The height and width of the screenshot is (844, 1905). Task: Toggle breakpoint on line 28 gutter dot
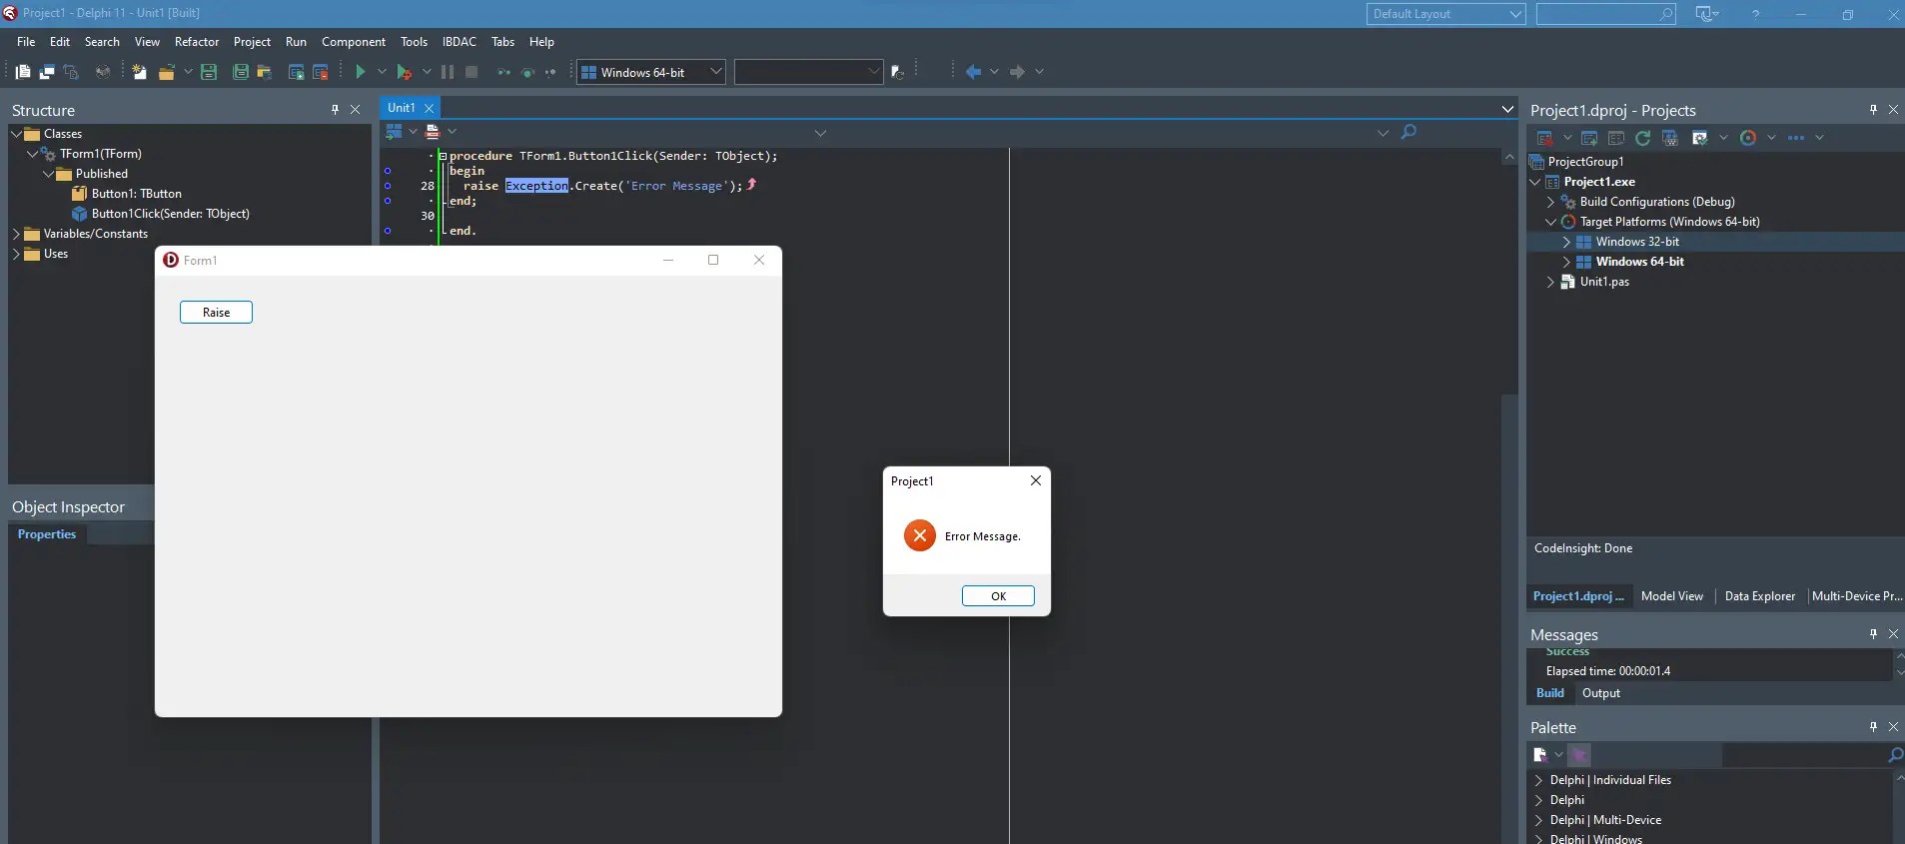coord(388,186)
